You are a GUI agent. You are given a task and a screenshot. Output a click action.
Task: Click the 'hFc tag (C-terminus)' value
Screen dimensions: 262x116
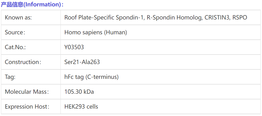click(91, 77)
